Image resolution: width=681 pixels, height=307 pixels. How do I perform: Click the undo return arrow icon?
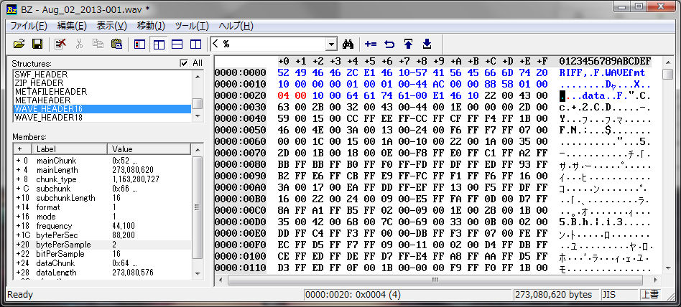pyautogui.click(x=389, y=44)
